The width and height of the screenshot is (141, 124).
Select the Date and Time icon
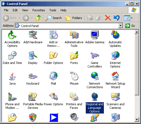12,55
